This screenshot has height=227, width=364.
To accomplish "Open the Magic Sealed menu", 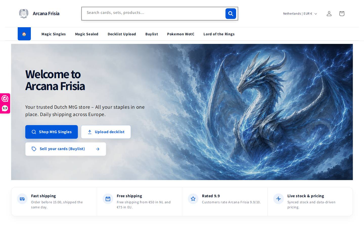I will pos(87,34).
